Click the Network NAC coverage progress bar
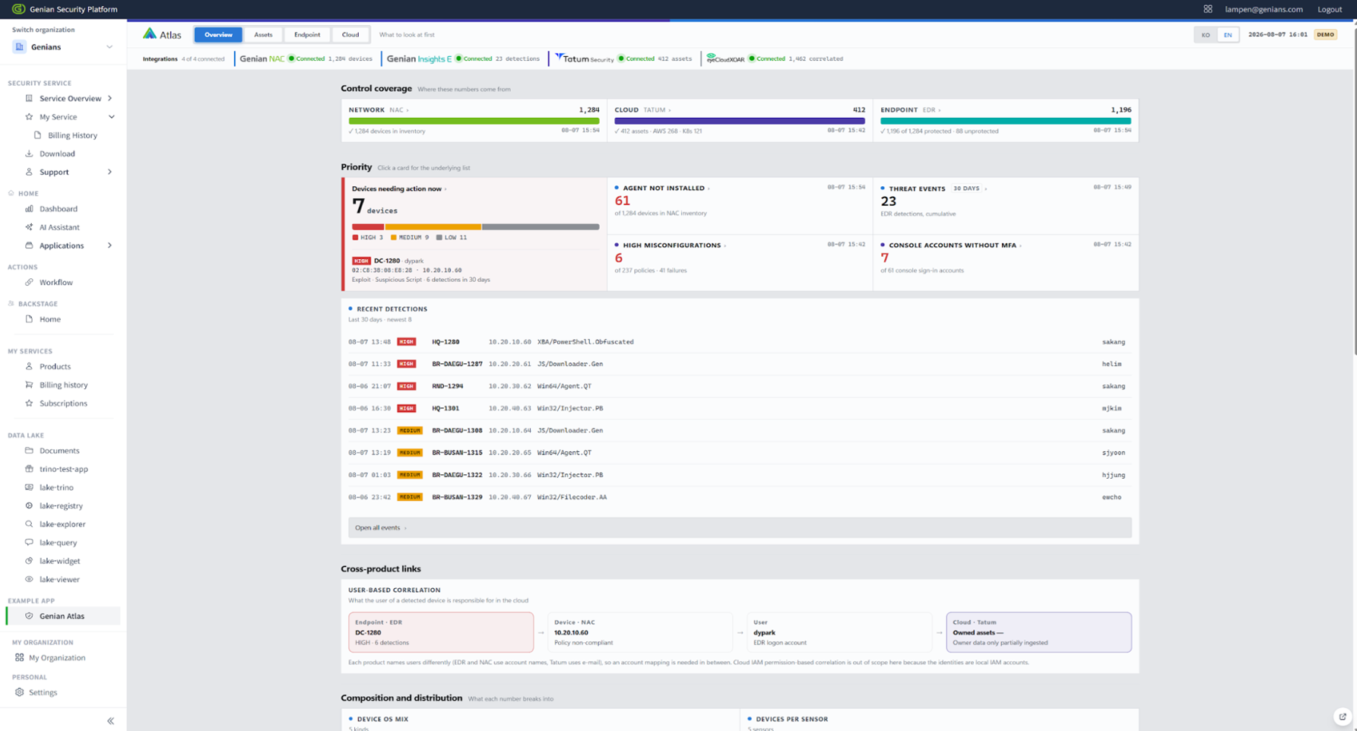Image resolution: width=1357 pixels, height=731 pixels. [x=474, y=121]
